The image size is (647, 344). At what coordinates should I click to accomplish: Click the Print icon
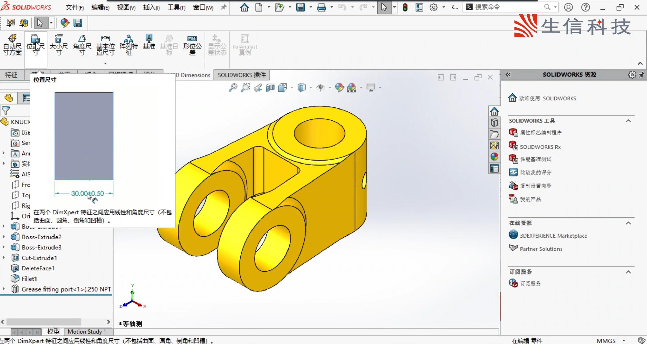coord(321,7)
